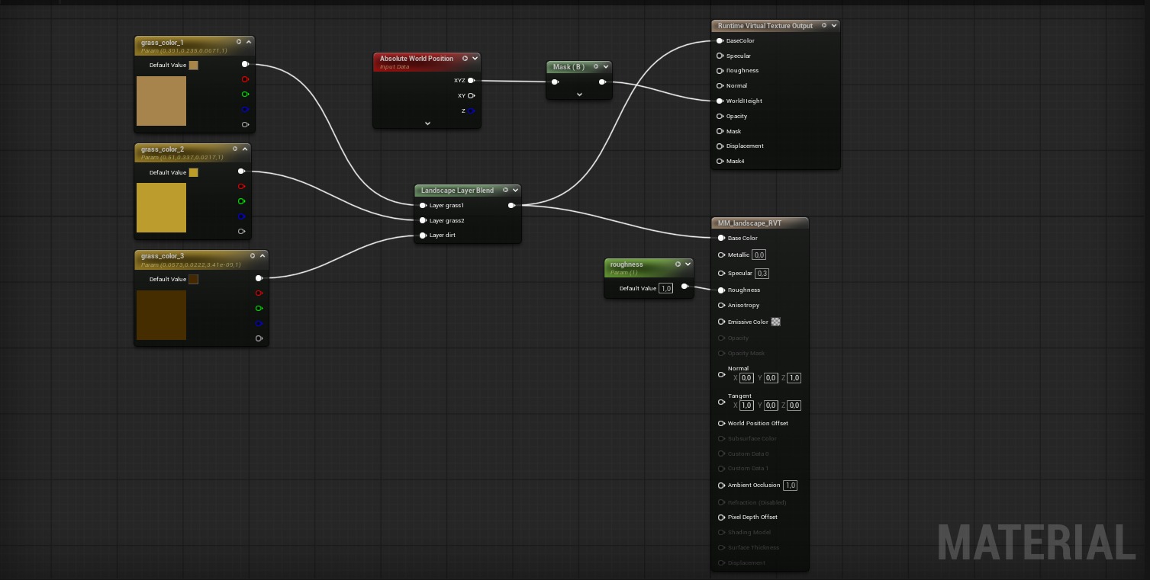Click the World Position Offset pin
Screen dimensions: 1150x580
(721, 424)
